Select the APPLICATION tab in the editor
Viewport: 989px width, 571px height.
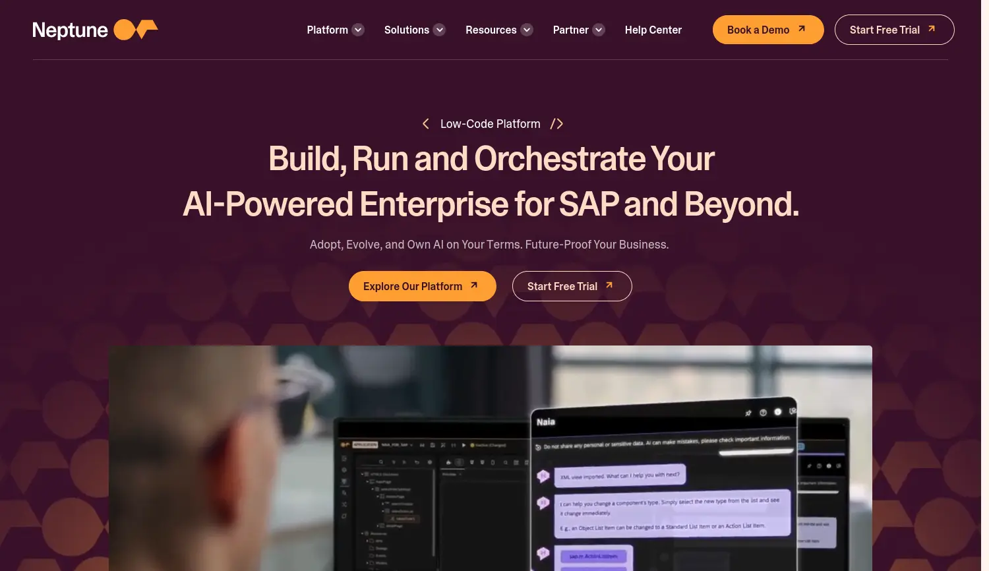[365, 445]
